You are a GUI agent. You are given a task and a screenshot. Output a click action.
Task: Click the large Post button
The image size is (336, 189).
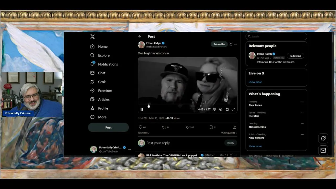[108, 127]
